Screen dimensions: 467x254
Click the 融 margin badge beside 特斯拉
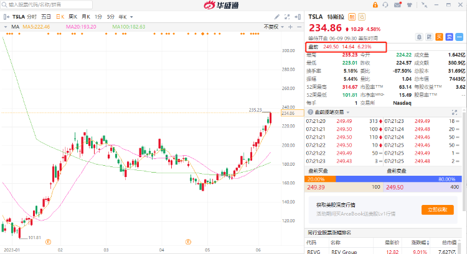pos(352,17)
